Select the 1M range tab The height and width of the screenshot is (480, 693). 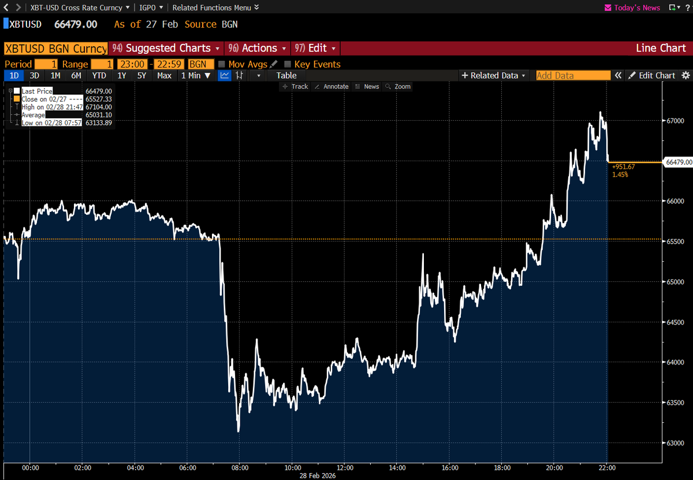55,75
